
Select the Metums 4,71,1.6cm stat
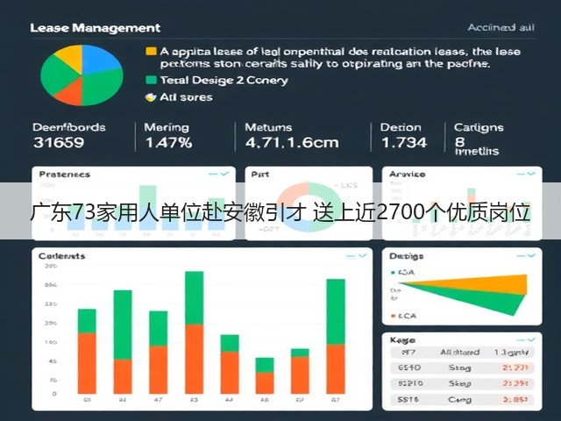click(292, 136)
